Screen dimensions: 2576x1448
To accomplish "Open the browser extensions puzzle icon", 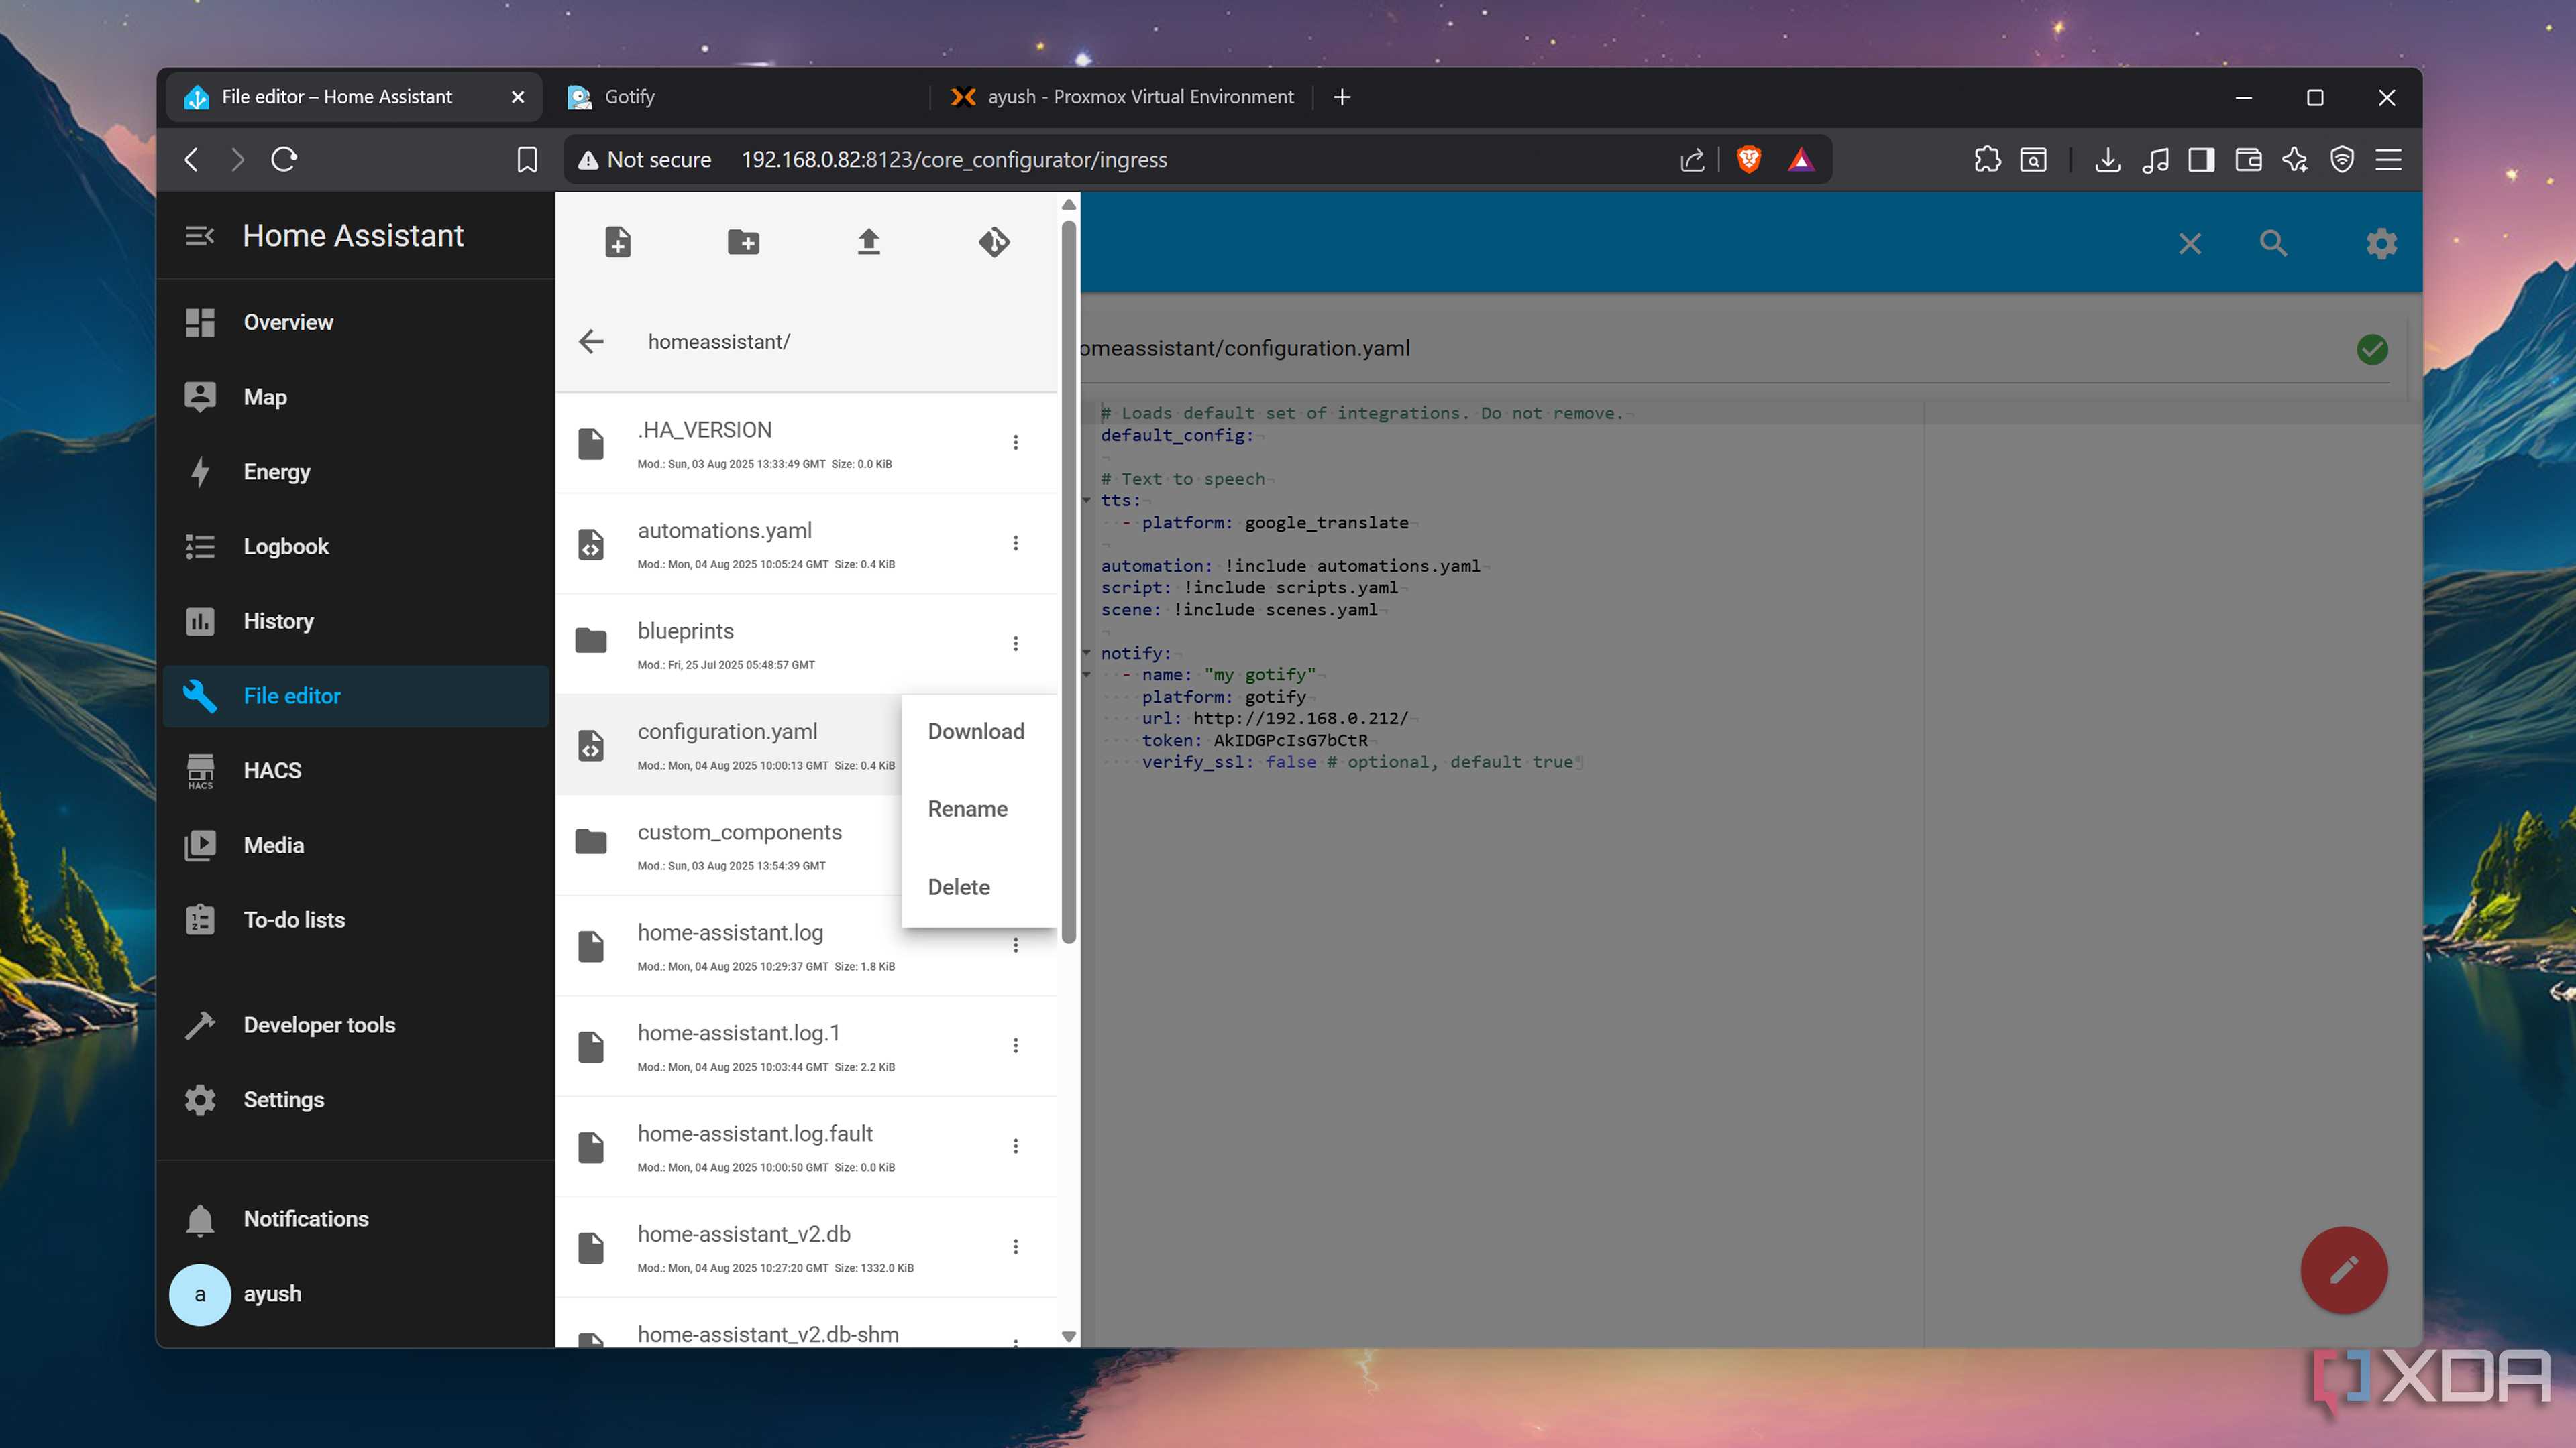I will click(1987, 159).
